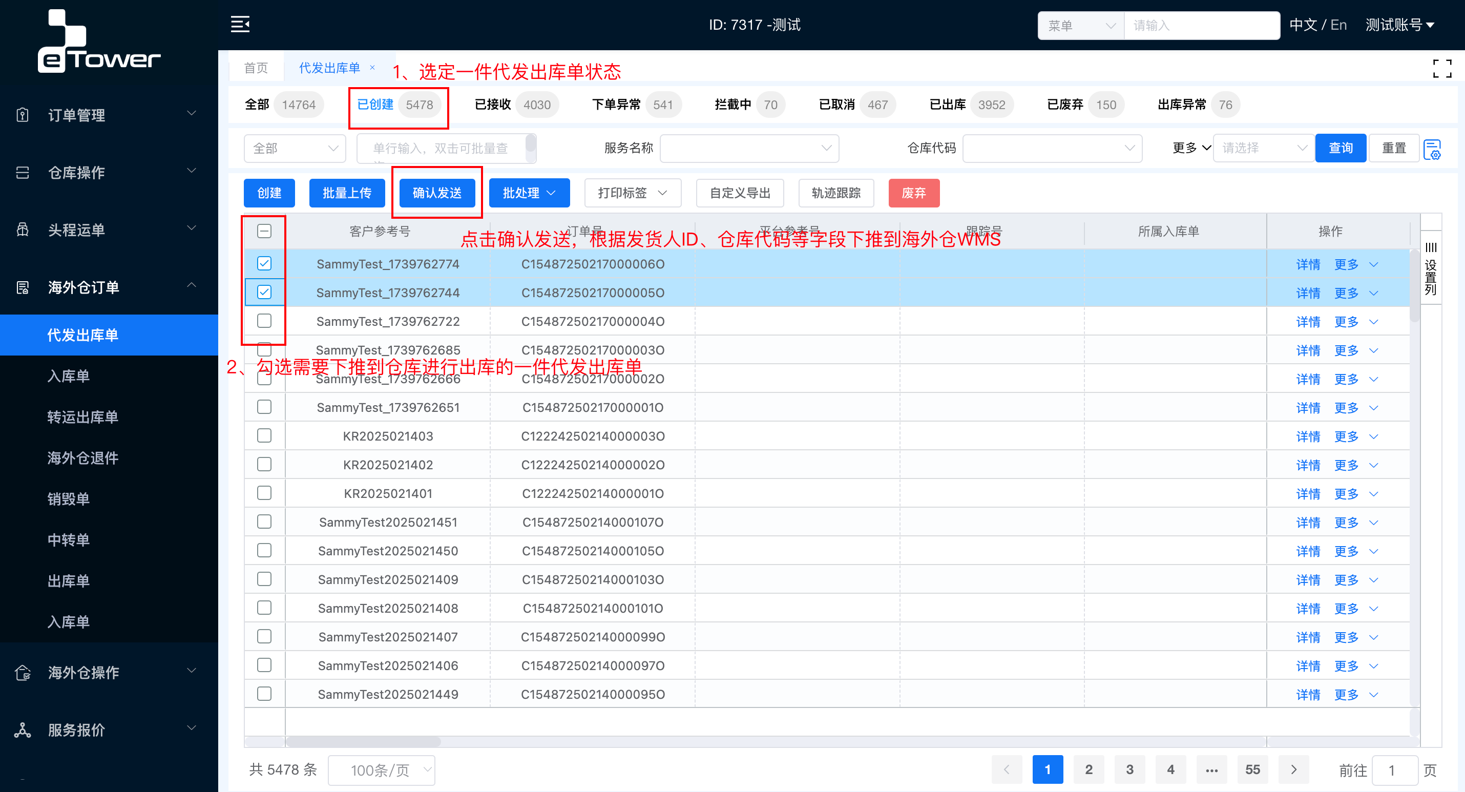Open the 设置列 column settings
1465x792 pixels.
click(1430, 268)
